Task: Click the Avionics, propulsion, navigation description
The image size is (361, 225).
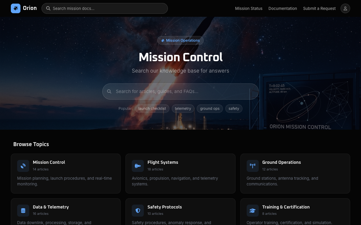Action: click(x=175, y=181)
